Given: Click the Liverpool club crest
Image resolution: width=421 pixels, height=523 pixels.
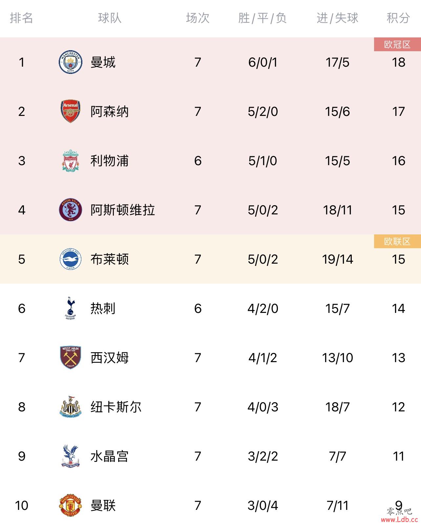Looking at the screenshot, I should pos(71,161).
